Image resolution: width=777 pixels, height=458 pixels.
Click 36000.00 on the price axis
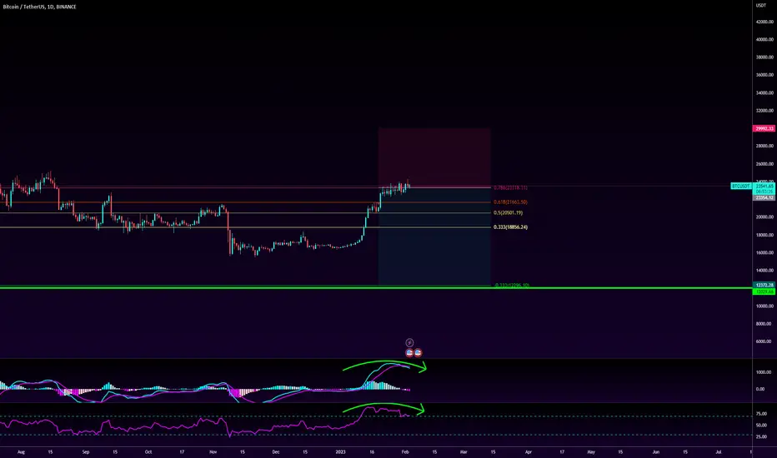click(765, 75)
